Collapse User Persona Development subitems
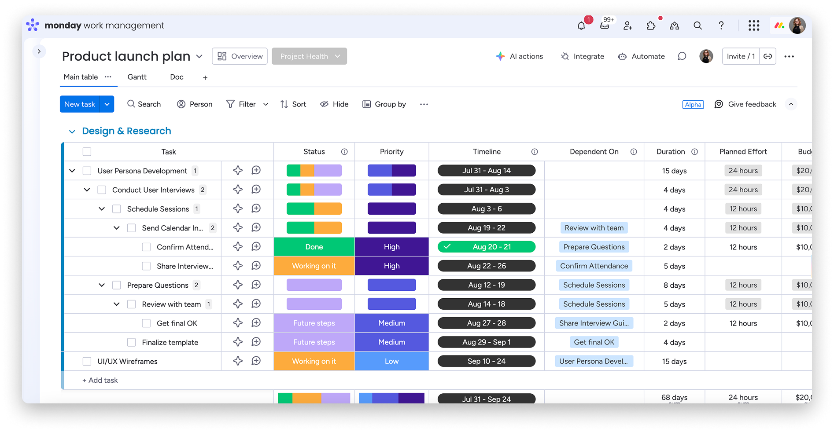 tap(72, 171)
